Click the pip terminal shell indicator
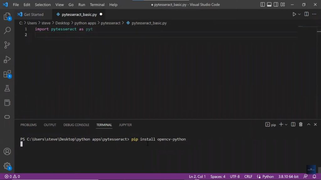Image resolution: width=321 pixels, height=180 pixels. pos(271,124)
